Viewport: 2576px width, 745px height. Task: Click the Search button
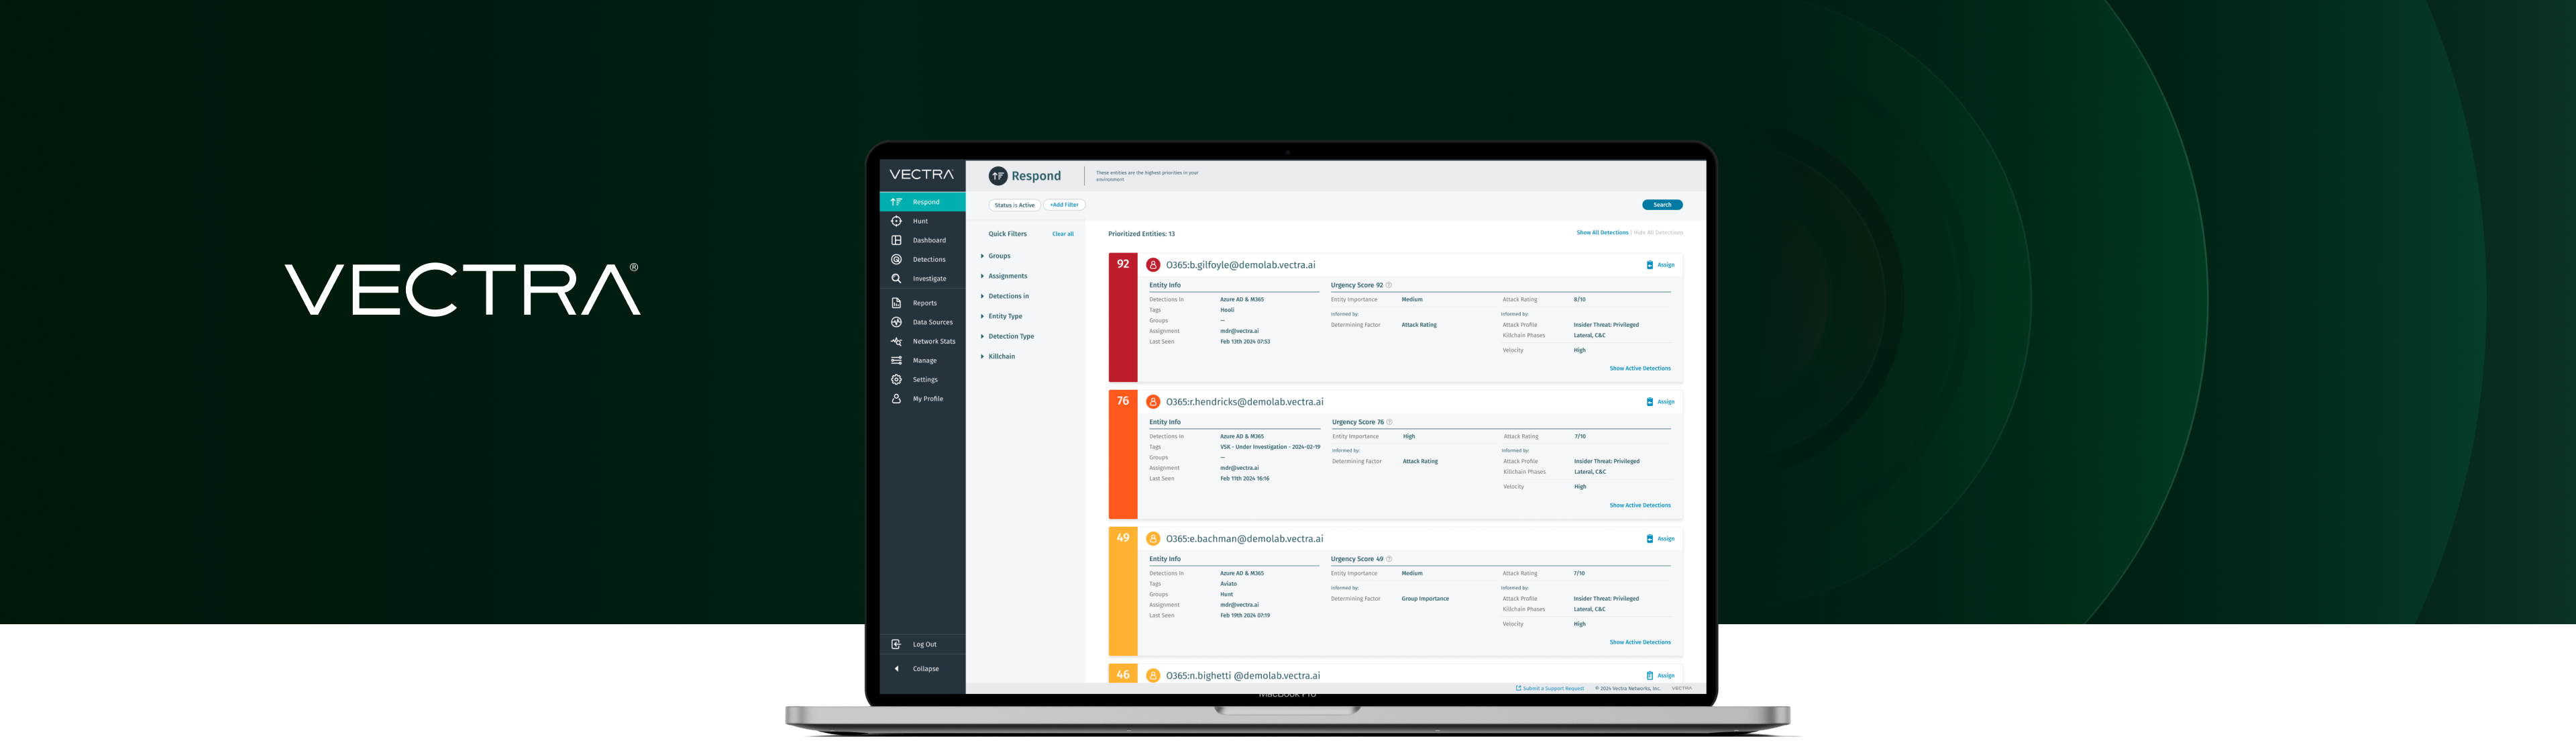point(1662,205)
